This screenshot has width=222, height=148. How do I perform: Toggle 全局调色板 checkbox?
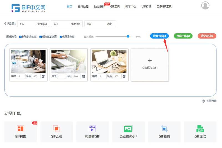pos(61,37)
